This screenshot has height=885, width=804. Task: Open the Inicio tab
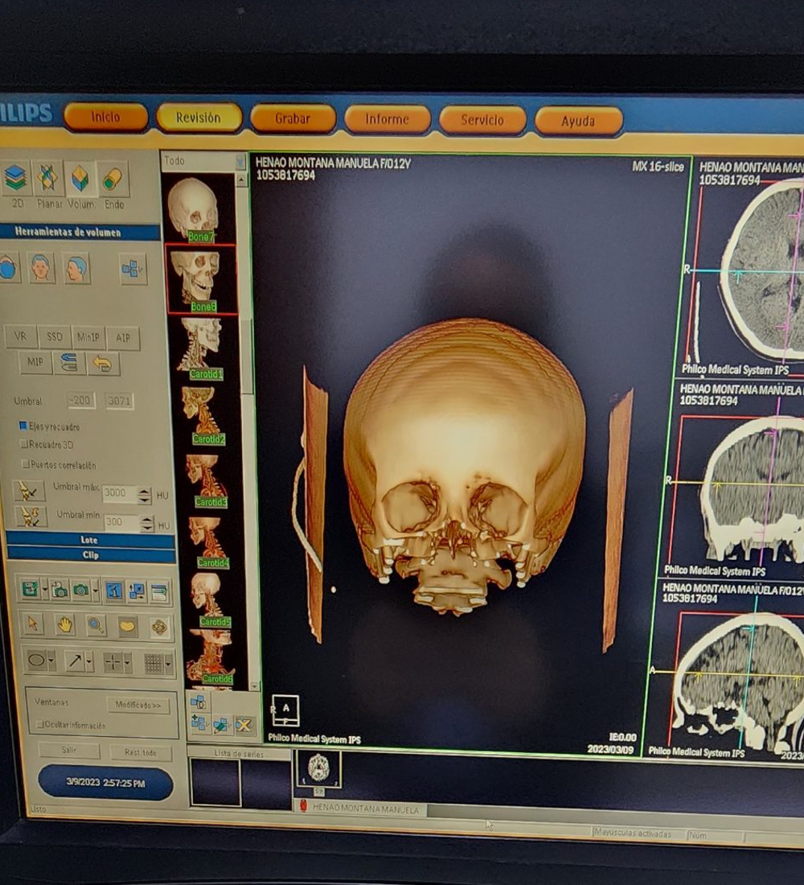point(105,117)
